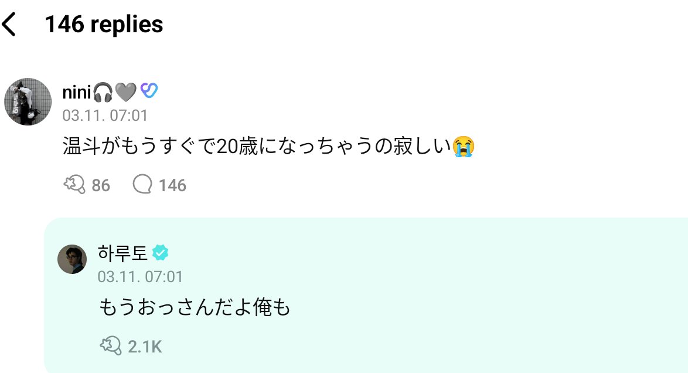Click the blue heart membership badge
Screen dimensions: 688x373
click(x=149, y=91)
